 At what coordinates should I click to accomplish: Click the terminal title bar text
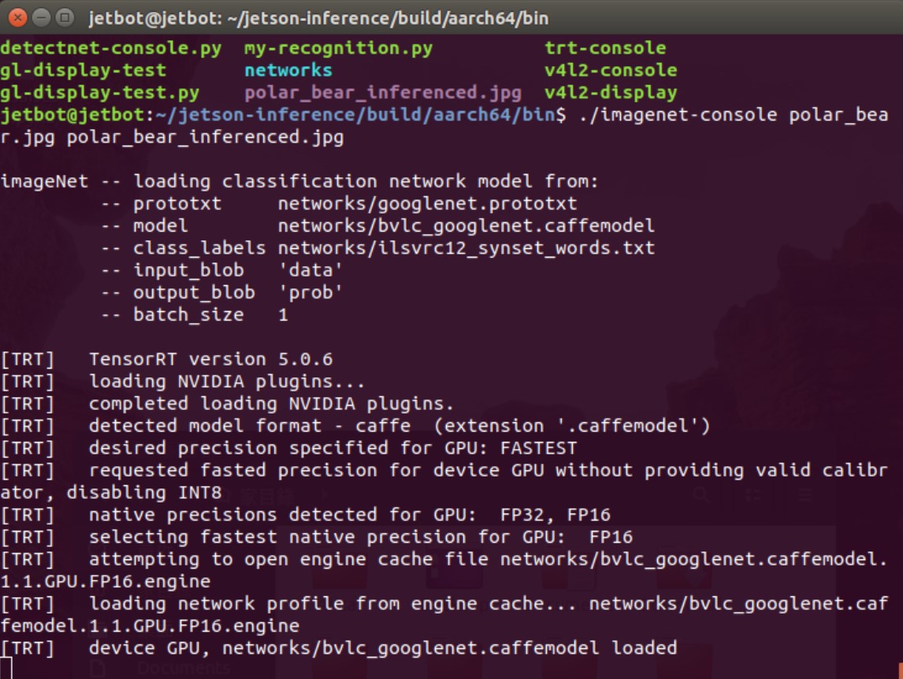click(x=318, y=17)
